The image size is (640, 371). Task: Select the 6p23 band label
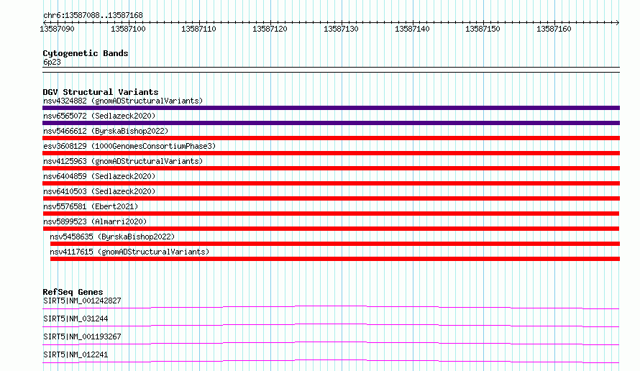(52, 62)
